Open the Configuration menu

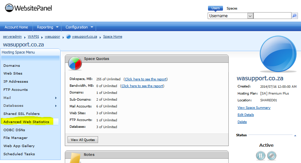click(77, 27)
